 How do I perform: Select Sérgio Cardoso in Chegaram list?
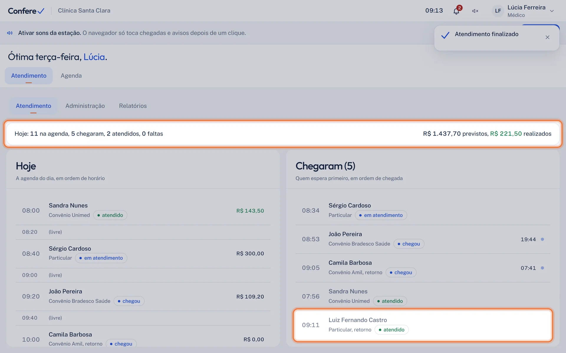tap(423, 210)
